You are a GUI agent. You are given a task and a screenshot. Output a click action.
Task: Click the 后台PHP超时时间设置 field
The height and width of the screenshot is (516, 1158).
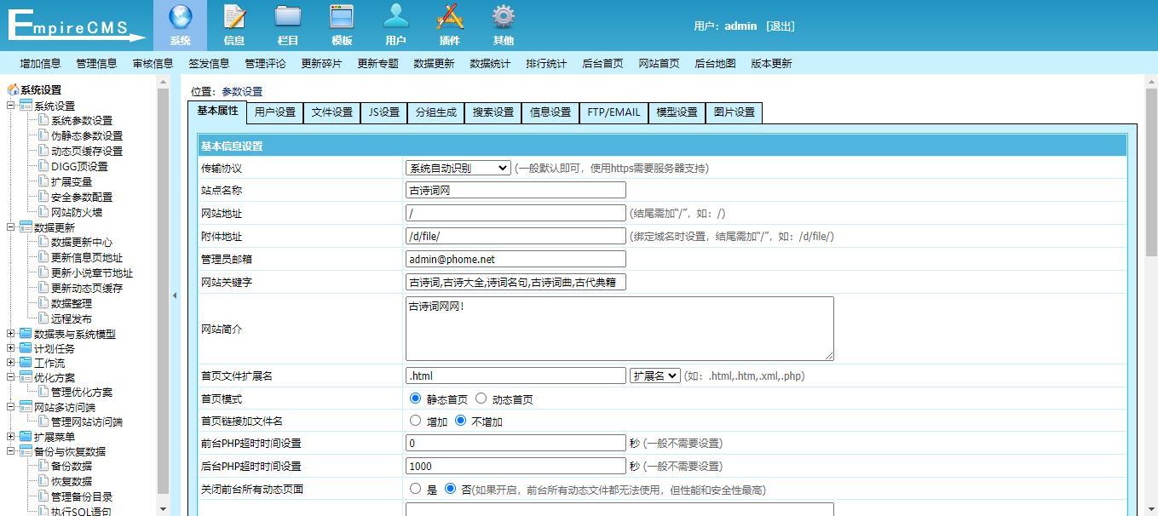(x=516, y=466)
